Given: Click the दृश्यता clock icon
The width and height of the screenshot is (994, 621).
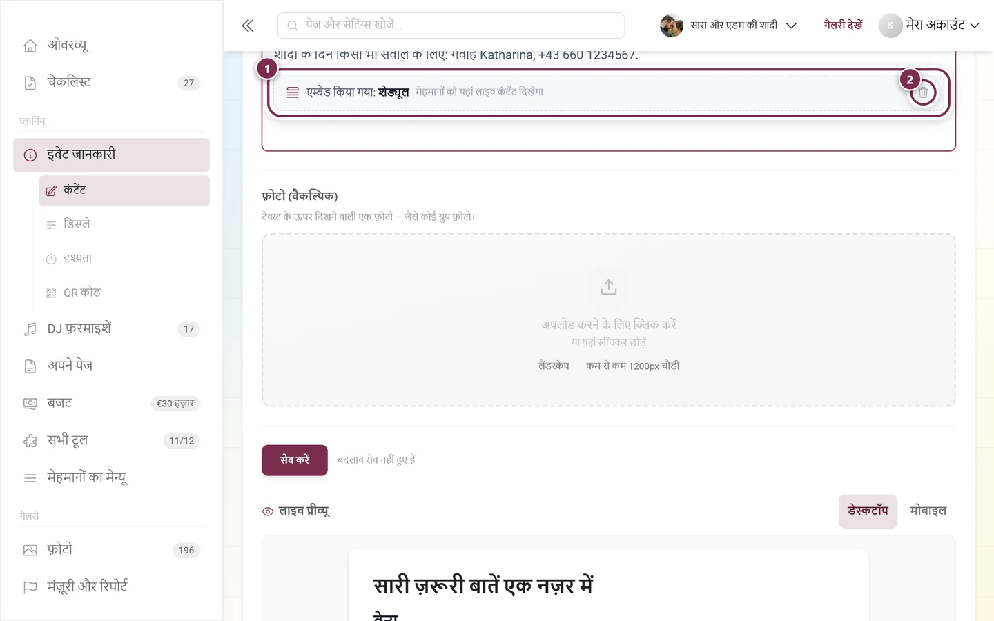Looking at the screenshot, I should coord(51,259).
